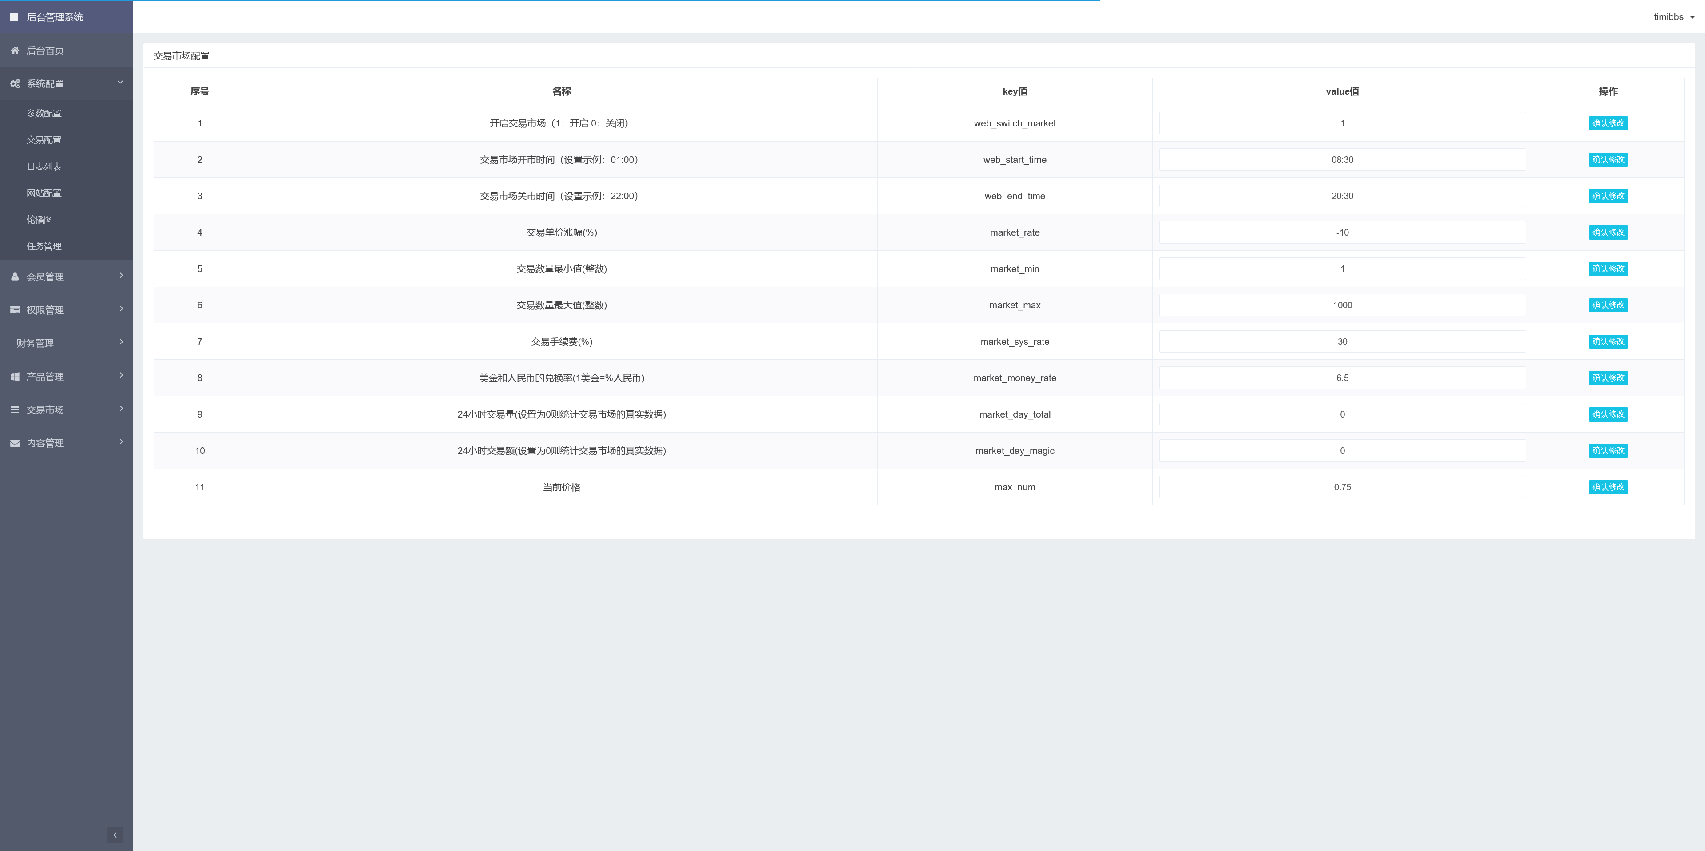Collapse the 系统配置 menu chevron

tap(120, 83)
